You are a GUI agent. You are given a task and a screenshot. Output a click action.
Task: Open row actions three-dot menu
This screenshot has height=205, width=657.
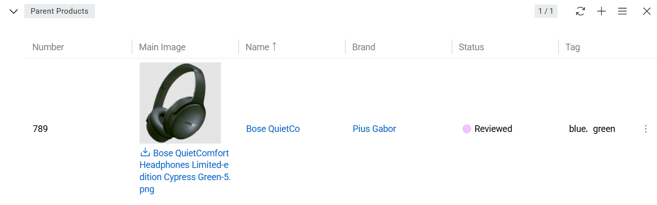point(646,129)
